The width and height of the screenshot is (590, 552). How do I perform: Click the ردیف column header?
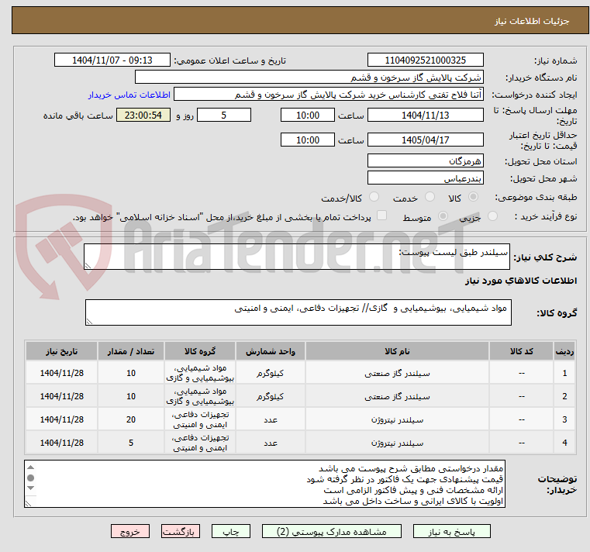[x=564, y=351]
